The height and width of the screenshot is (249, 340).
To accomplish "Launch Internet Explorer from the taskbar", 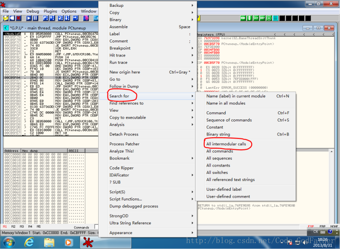I will (x=29, y=243).
